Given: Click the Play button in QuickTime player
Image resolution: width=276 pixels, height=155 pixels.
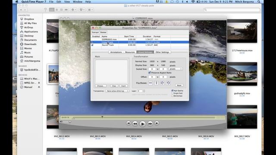Looking at the screenshot, I should (143, 124).
